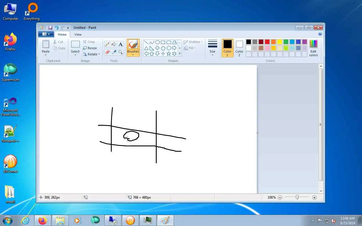Click zoom in plus button

(314, 197)
